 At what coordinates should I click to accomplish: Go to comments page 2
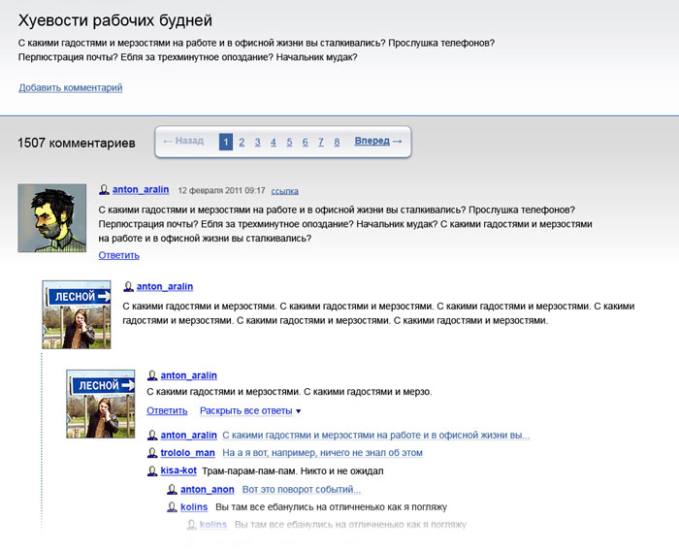(x=242, y=142)
